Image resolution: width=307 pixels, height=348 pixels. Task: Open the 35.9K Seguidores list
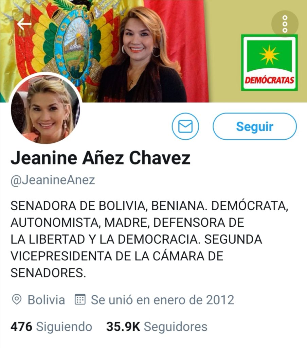click(157, 327)
